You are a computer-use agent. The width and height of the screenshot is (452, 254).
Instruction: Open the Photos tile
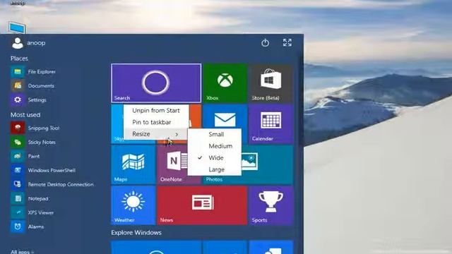267,164
